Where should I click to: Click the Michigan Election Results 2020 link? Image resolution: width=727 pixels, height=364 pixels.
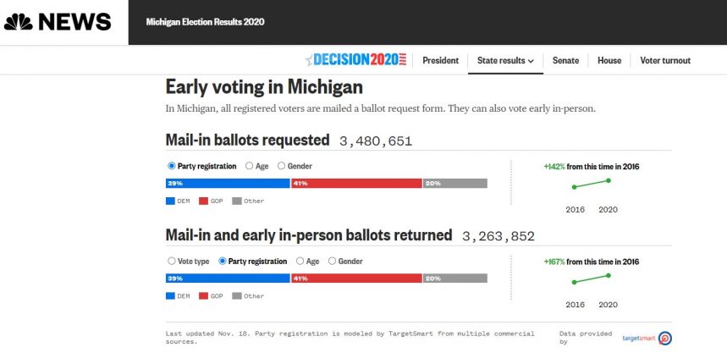point(205,22)
